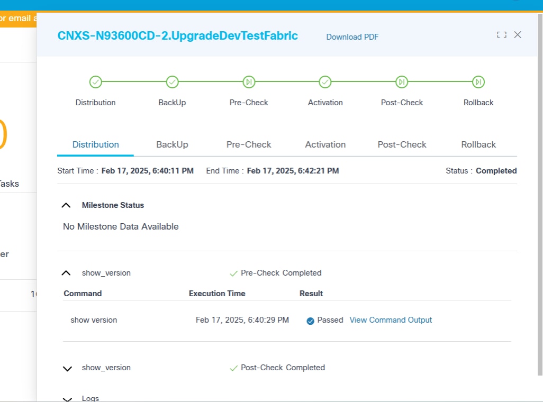Click the Distribution step checkmark circle
This screenshot has height=402, width=543.
[x=95, y=82]
